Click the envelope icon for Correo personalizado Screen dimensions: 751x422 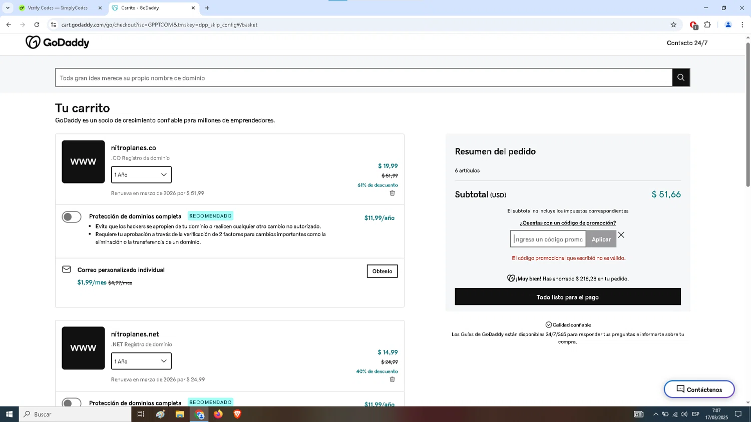[x=67, y=269]
